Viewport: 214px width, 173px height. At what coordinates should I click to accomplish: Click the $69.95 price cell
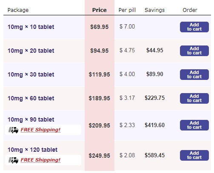(100, 27)
